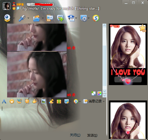Click the screen capture monitor icon
This screenshot has height=140, width=148.
pos(67,101)
